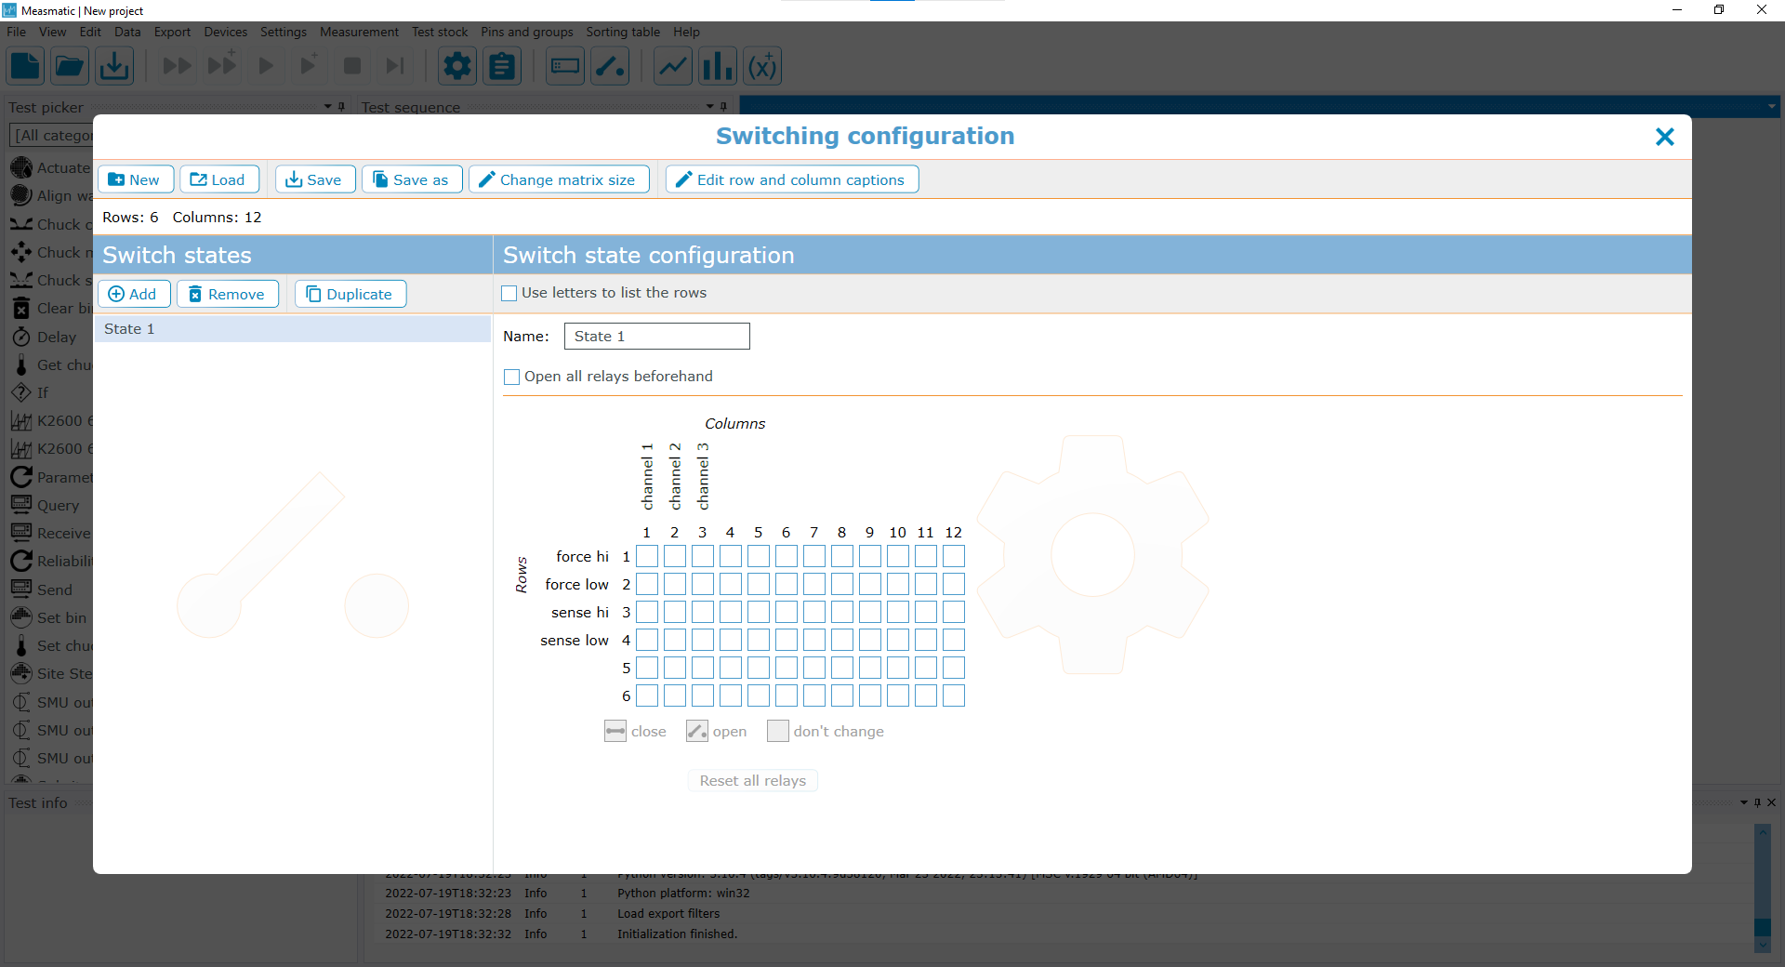Screen dimensions: 1785x967
Task: Click the Save button in dialog
Action: (x=315, y=179)
